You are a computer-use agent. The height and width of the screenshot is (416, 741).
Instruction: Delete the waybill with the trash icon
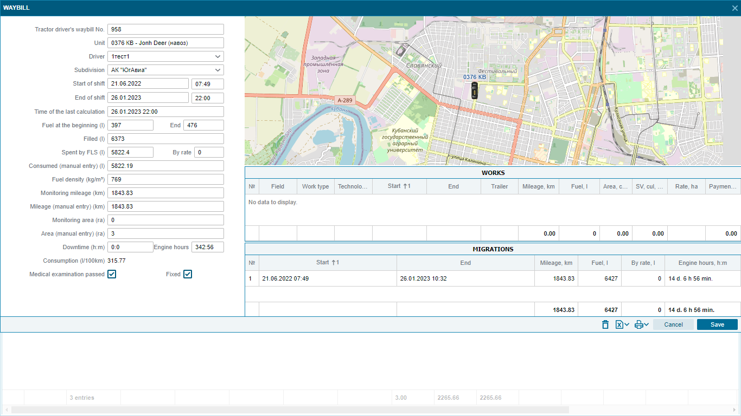605,324
